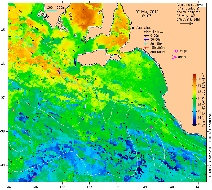Screen dimensions: 212x190
Task: Click the colorbar value 15
Action: pos(199,111)
